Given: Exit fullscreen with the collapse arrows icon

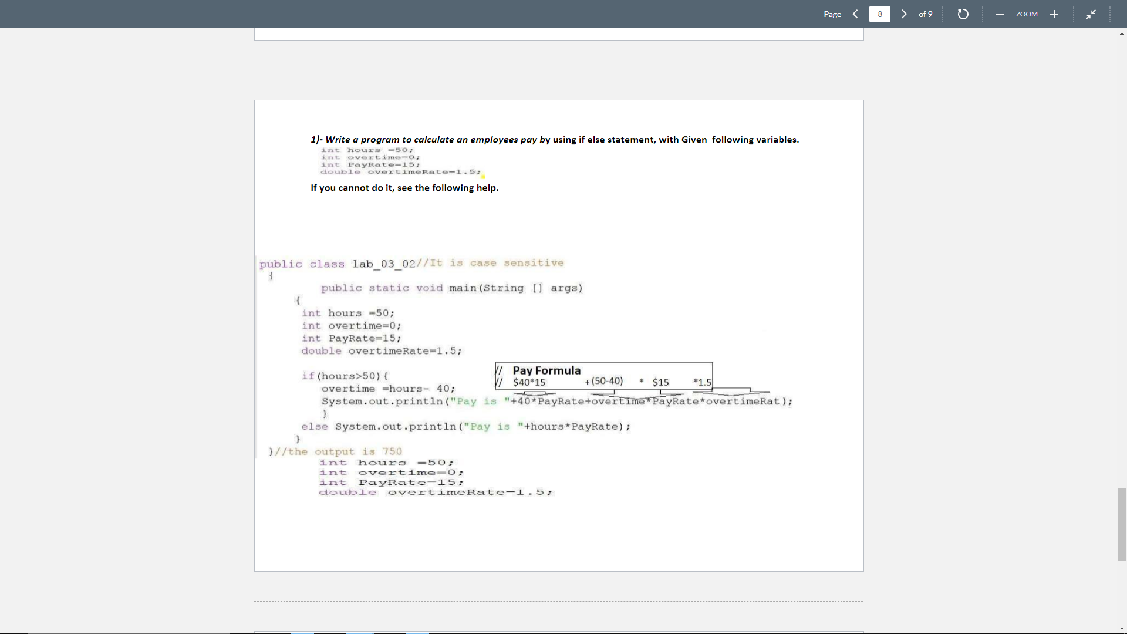Looking at the screenshot, I should (1091, 14).
